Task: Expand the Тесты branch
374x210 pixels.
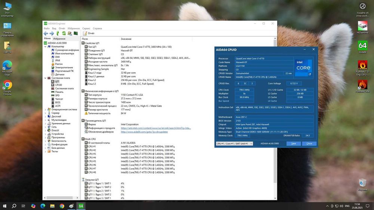Action: 45,151
